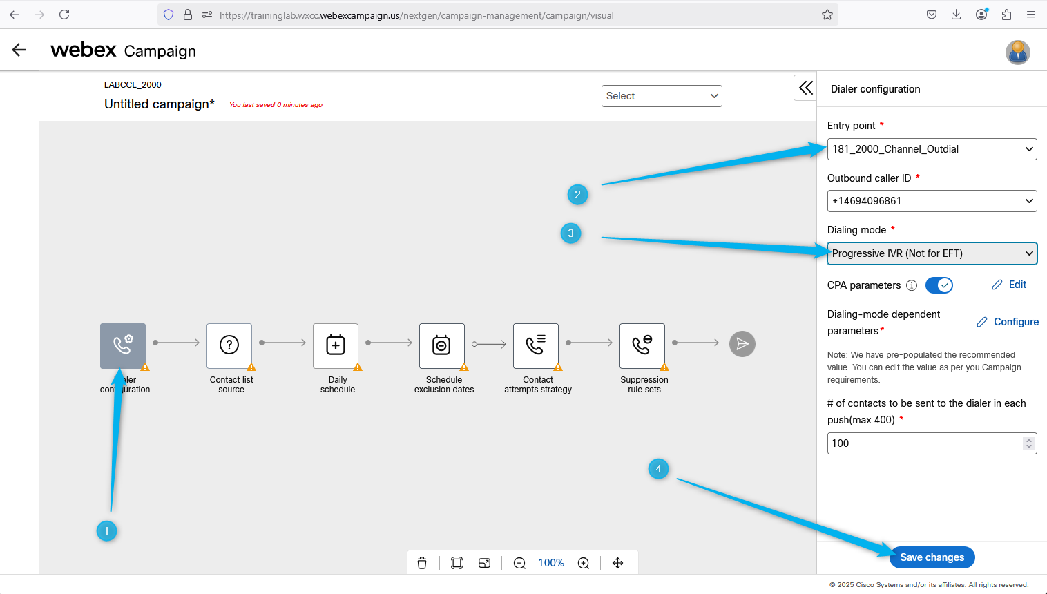Zoom in the canvas with plus magnifier
1047x594 pixels.
point(584,563)
